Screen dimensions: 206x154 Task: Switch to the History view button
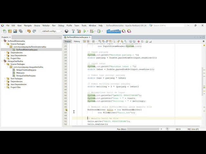(77, 41)
